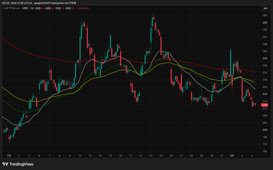
Task: Click date 28 on the time axis
Action: click(191, 156)
